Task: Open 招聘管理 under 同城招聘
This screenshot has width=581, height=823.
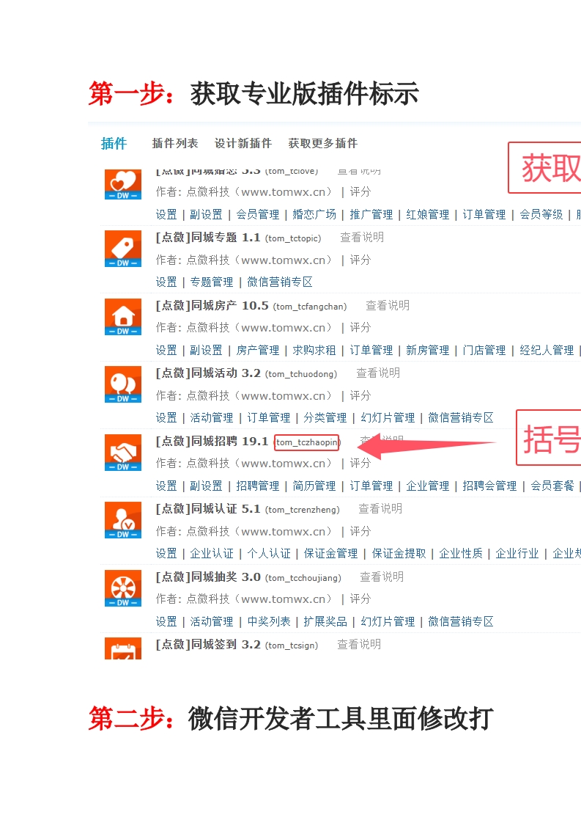Action: coord(257,486)
